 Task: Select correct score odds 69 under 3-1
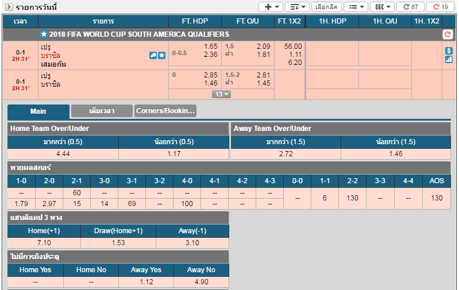click(132, 204)
